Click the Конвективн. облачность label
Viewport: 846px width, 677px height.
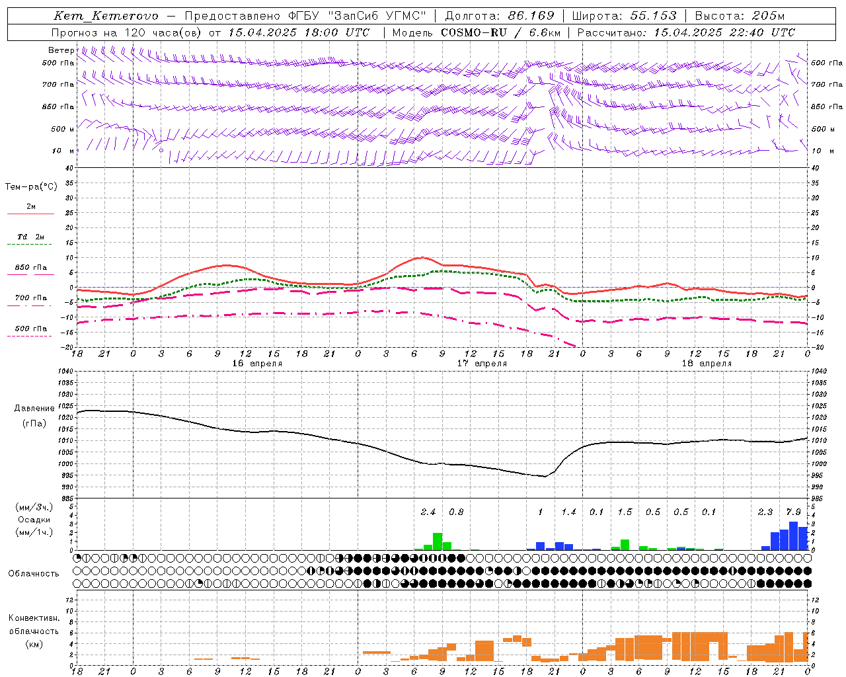point(34,625)
